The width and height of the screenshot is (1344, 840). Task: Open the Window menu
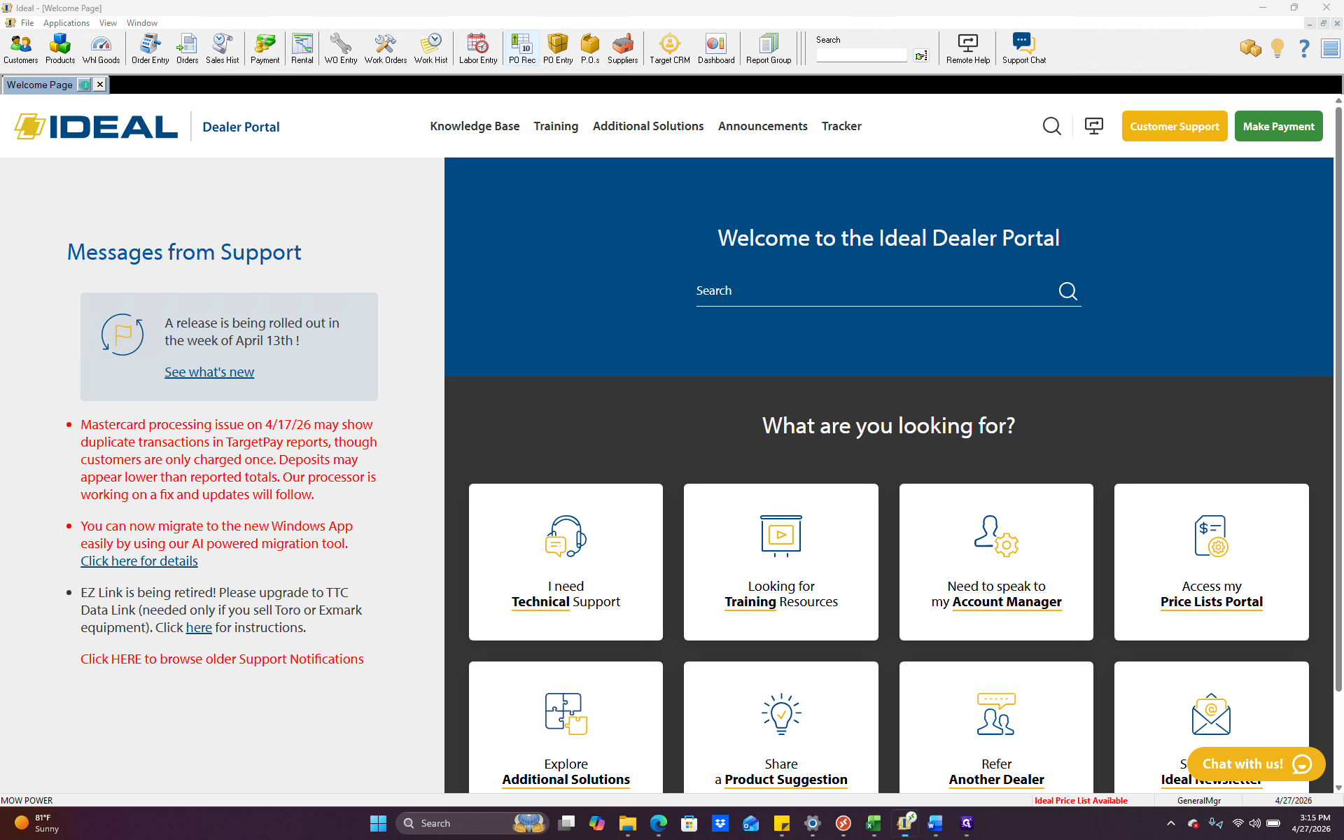[142, 23]
